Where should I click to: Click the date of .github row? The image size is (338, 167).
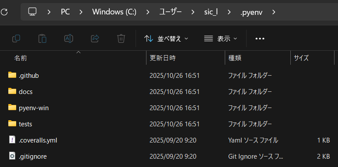(174, 76)
